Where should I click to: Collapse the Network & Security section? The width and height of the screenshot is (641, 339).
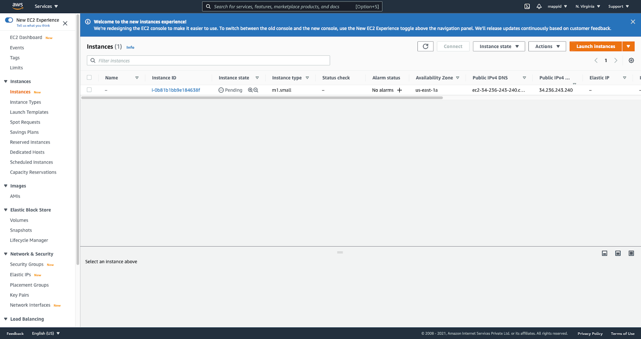6,254
